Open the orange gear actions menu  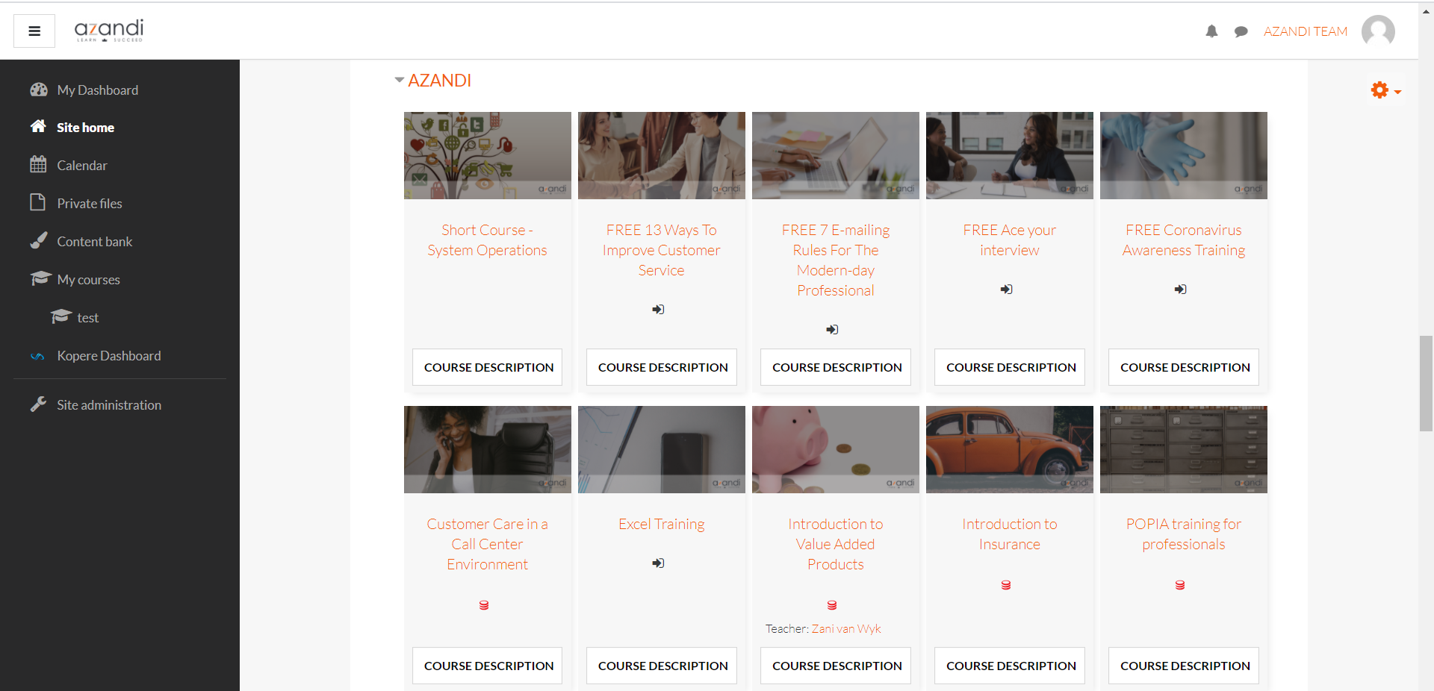[1385, 90]
